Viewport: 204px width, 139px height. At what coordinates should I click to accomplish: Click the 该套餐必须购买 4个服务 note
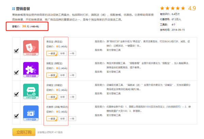[x=50, y=132]
